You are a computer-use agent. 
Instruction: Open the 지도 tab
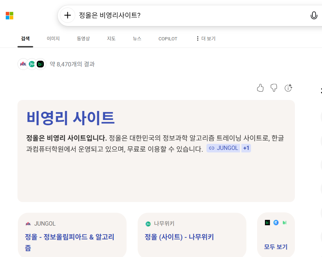point(111,39)
